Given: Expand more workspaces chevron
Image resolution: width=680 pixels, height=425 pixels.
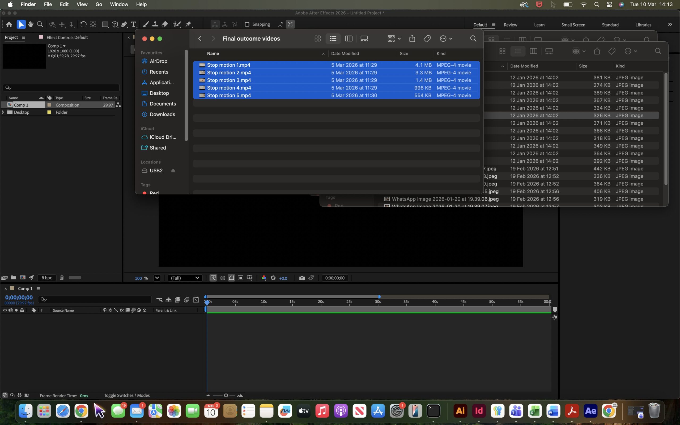Looking at the screenshot, I should (x=670, y=24).
